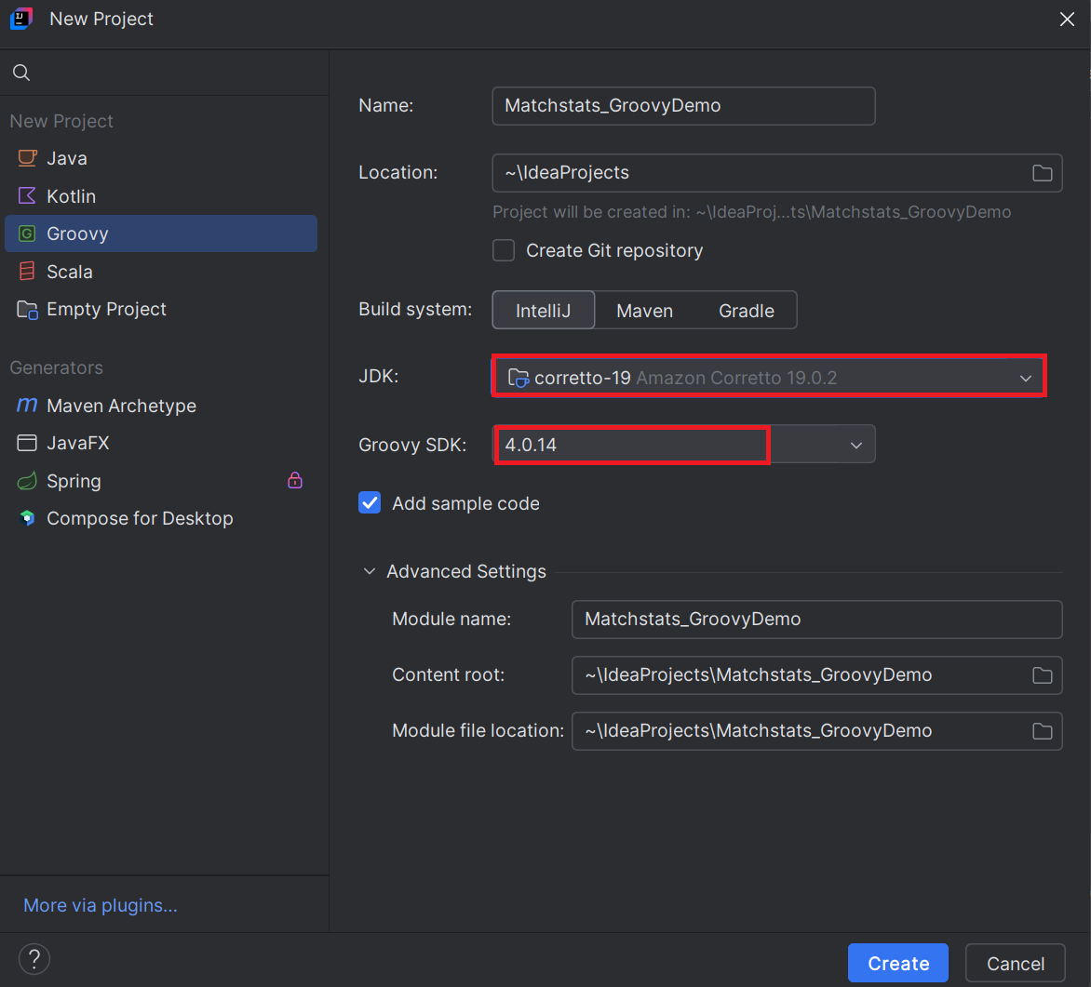Collapse the Advanced Settings section
This screenshot has height=987, width=1091.
[x=369, y=571]
